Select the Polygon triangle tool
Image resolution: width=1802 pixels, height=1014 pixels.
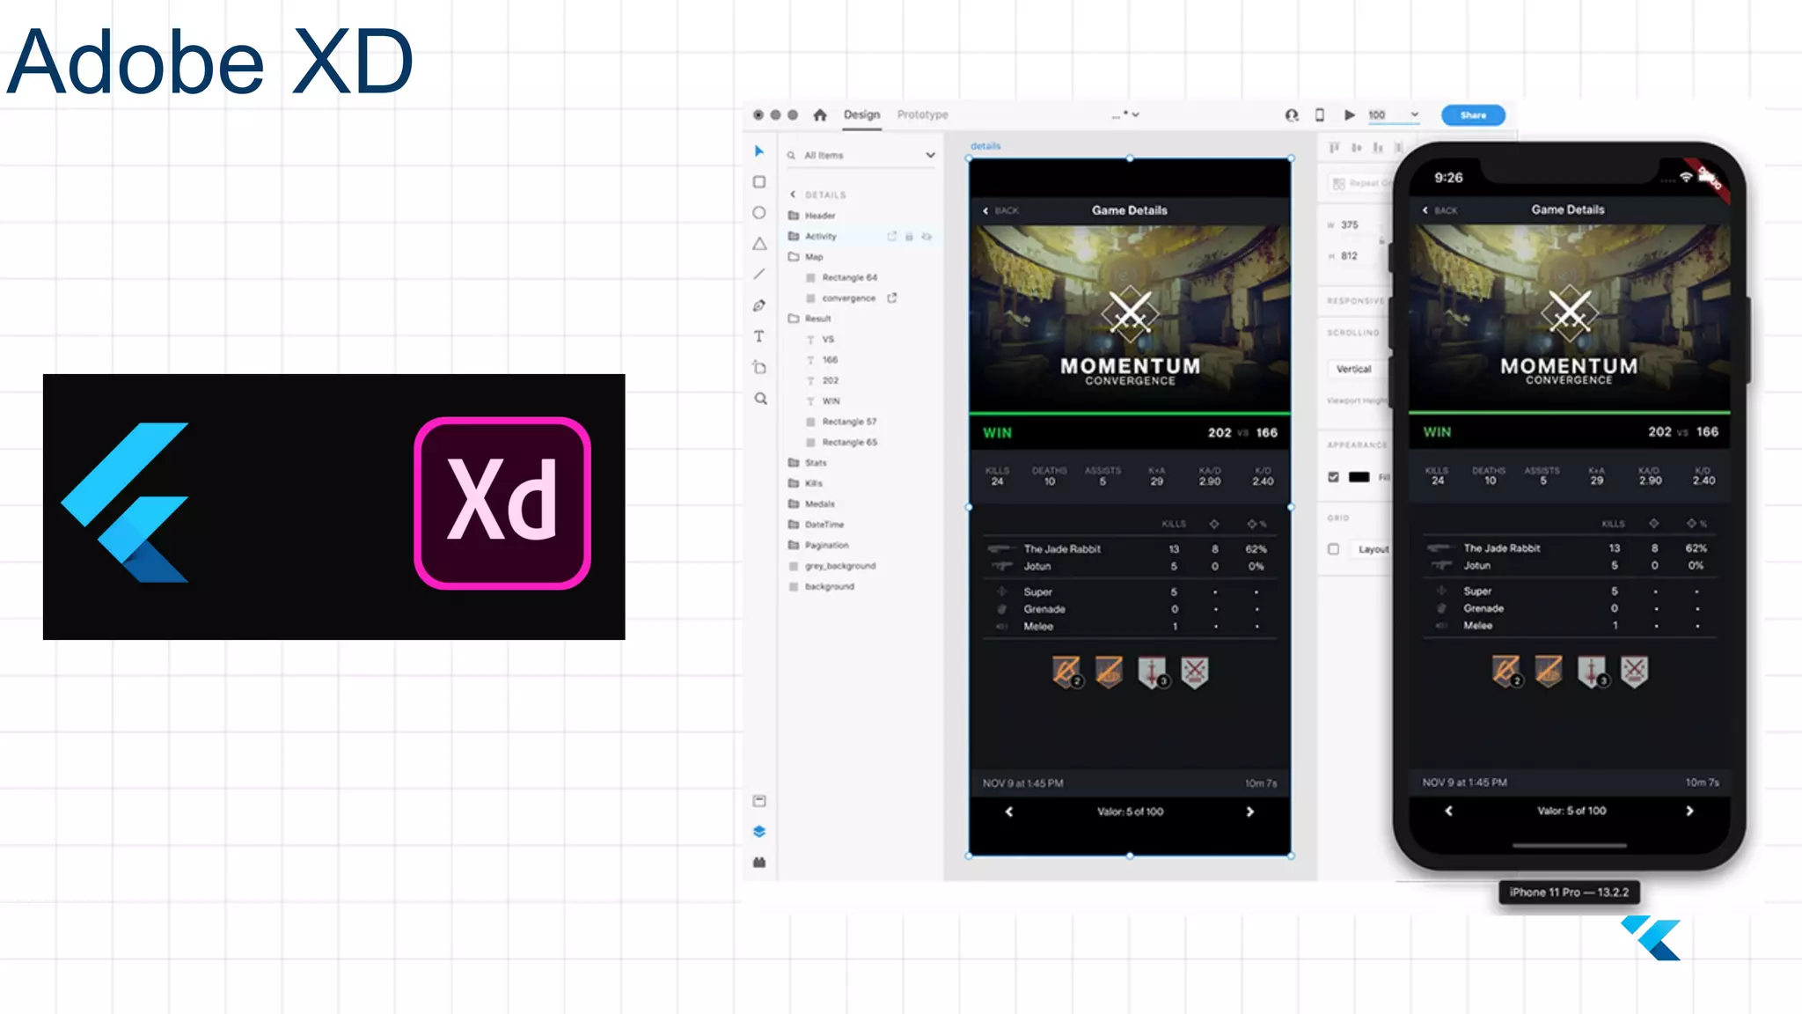click(x=759, y=244)
